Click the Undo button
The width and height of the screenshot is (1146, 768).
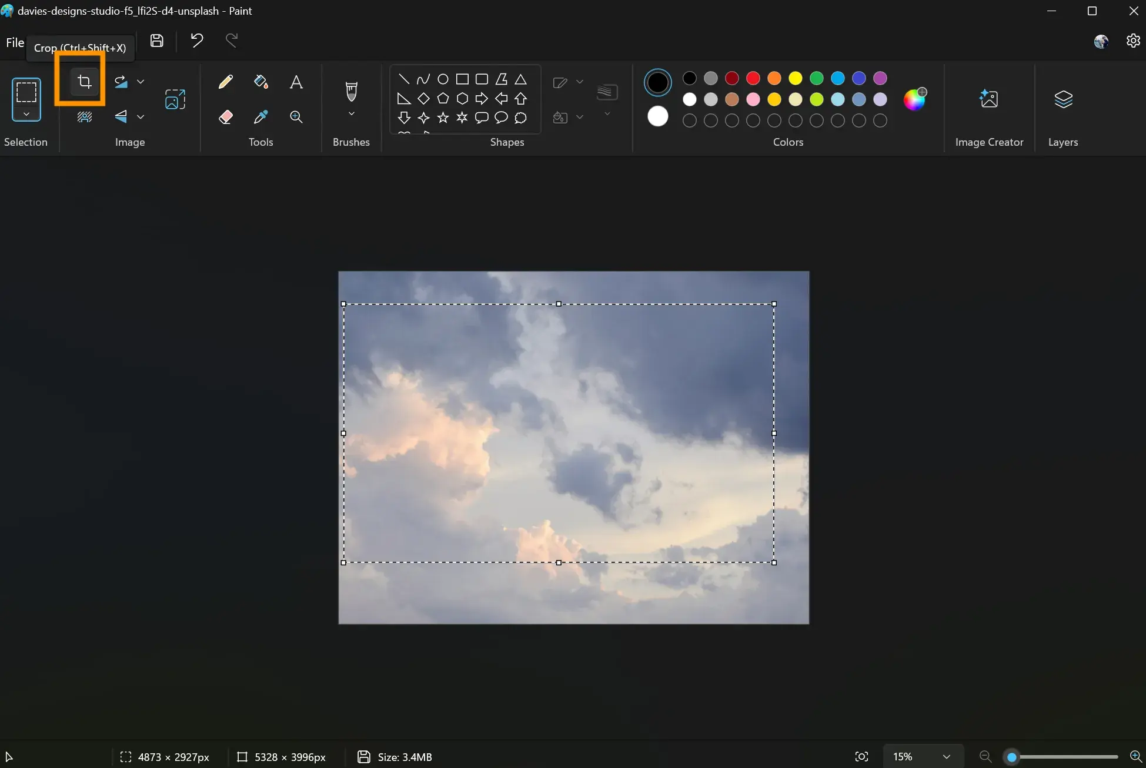click(x=196, y=41)
